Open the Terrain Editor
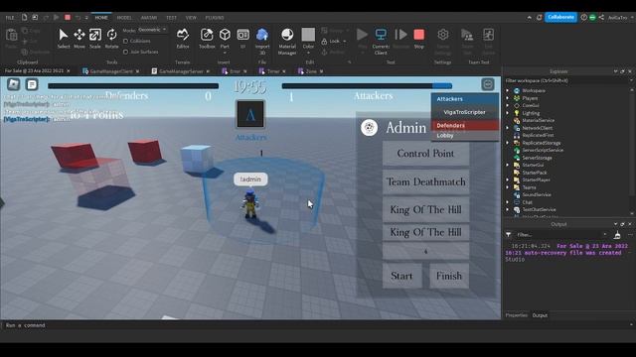The width and height of the screenshot is (636, 357). [x=183, y=39]
